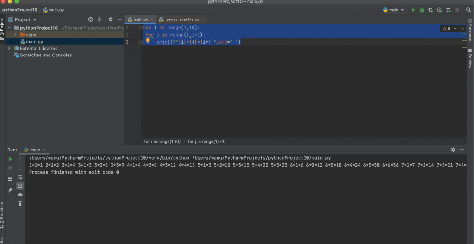Rerun 'main' with the Run panel play icon

pos(10,159)
